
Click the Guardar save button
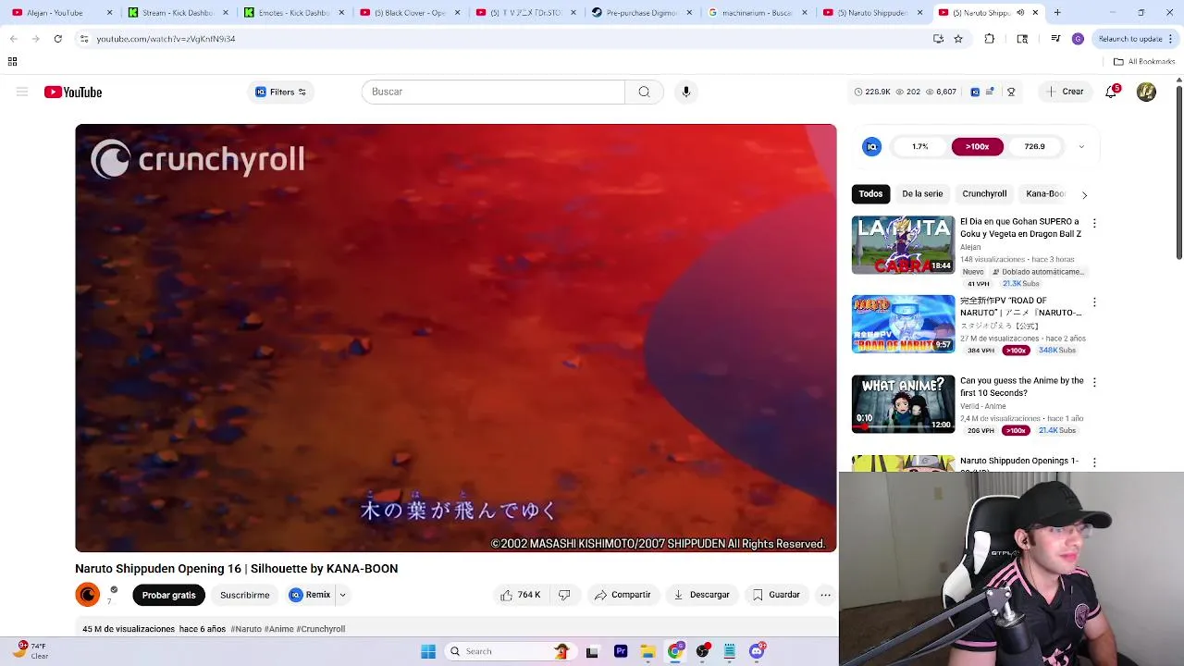776,595
